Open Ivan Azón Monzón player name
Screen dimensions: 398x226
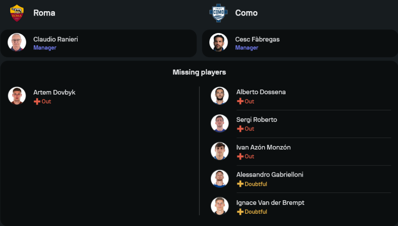point(263,147)
